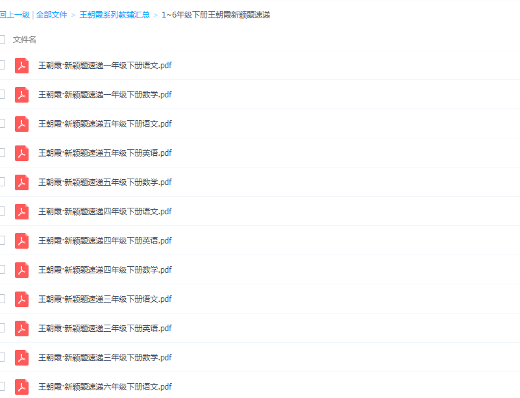This screenshot has height=398, width=520.
Task: Toggle the select-all checkbox next to 文件名
Action: 2,40
